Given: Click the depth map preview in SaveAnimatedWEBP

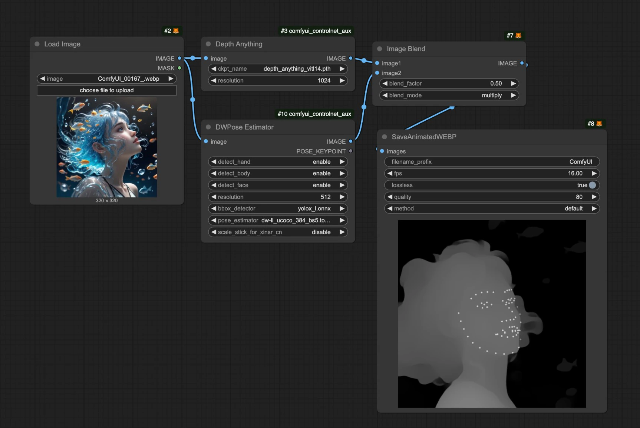Looking at the screenshot, I should pos(491,314).
